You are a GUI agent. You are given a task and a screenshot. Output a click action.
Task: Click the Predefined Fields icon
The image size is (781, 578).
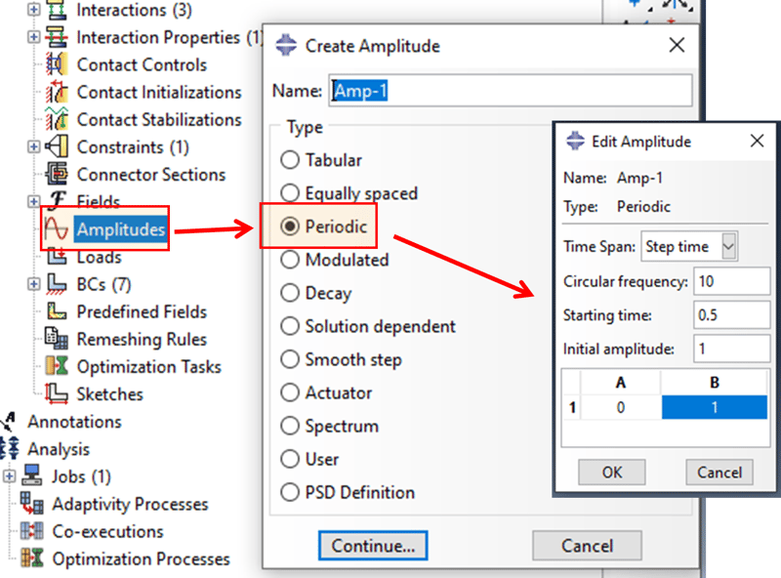pos(57,310)
